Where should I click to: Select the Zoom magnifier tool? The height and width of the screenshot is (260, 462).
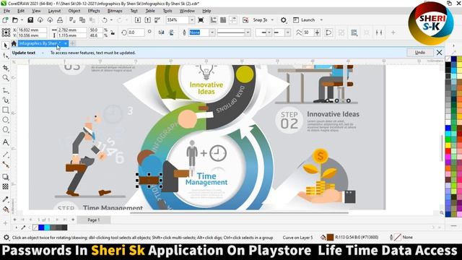point(5,78)
